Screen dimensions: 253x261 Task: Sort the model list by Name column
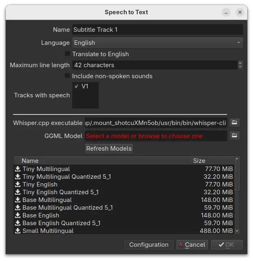(x=106, y=161)
